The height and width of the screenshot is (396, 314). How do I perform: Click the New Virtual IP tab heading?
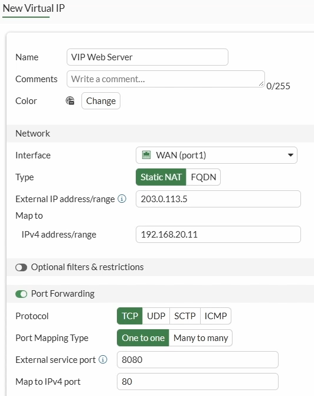[34, 8]
